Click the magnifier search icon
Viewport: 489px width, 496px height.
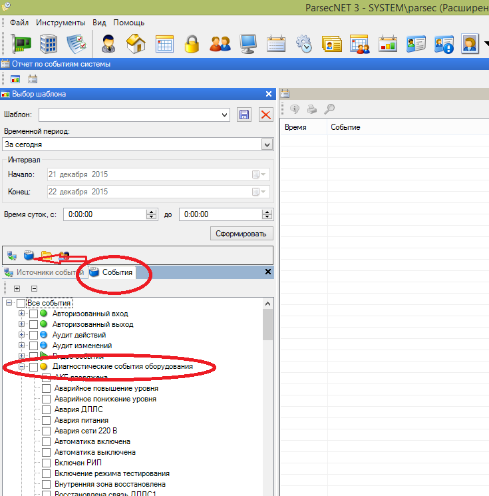(329, 109)
